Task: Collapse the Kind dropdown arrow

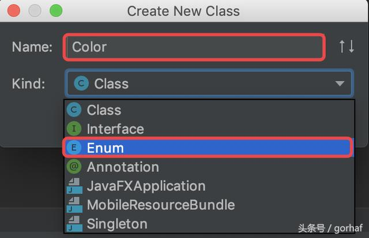Action: tap(339, 84)
